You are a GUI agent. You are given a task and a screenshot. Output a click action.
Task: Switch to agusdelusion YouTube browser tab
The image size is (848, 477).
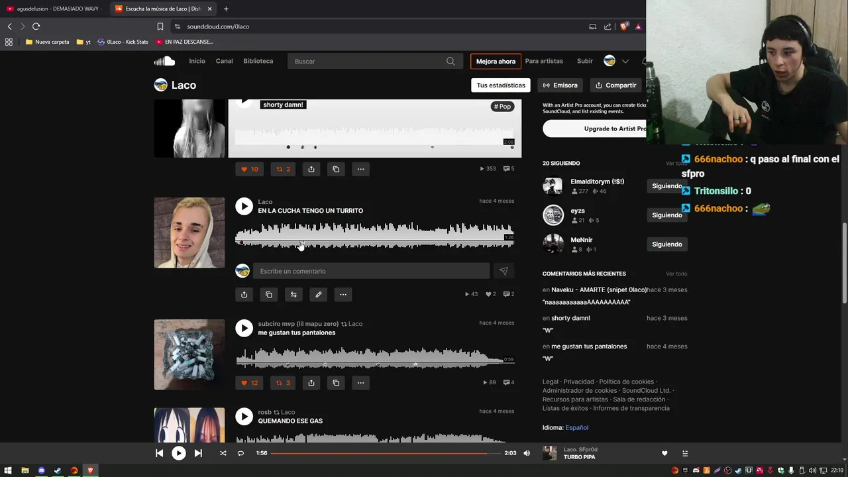[54, 9]
